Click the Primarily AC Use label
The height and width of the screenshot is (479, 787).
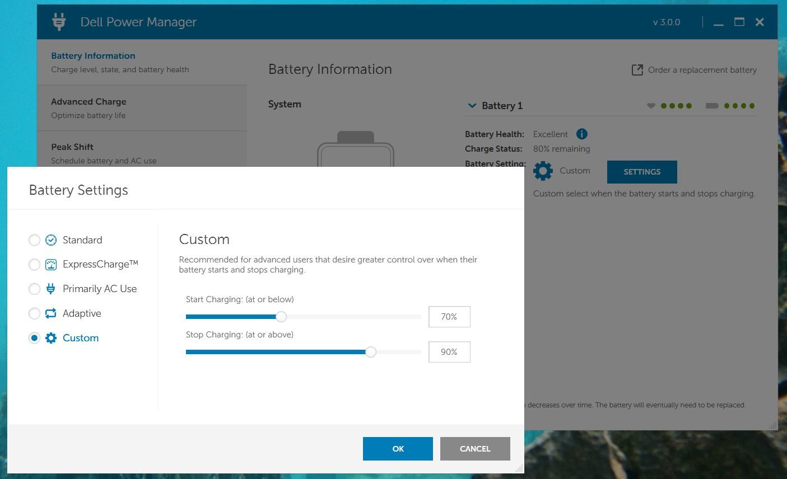(100, 289)
